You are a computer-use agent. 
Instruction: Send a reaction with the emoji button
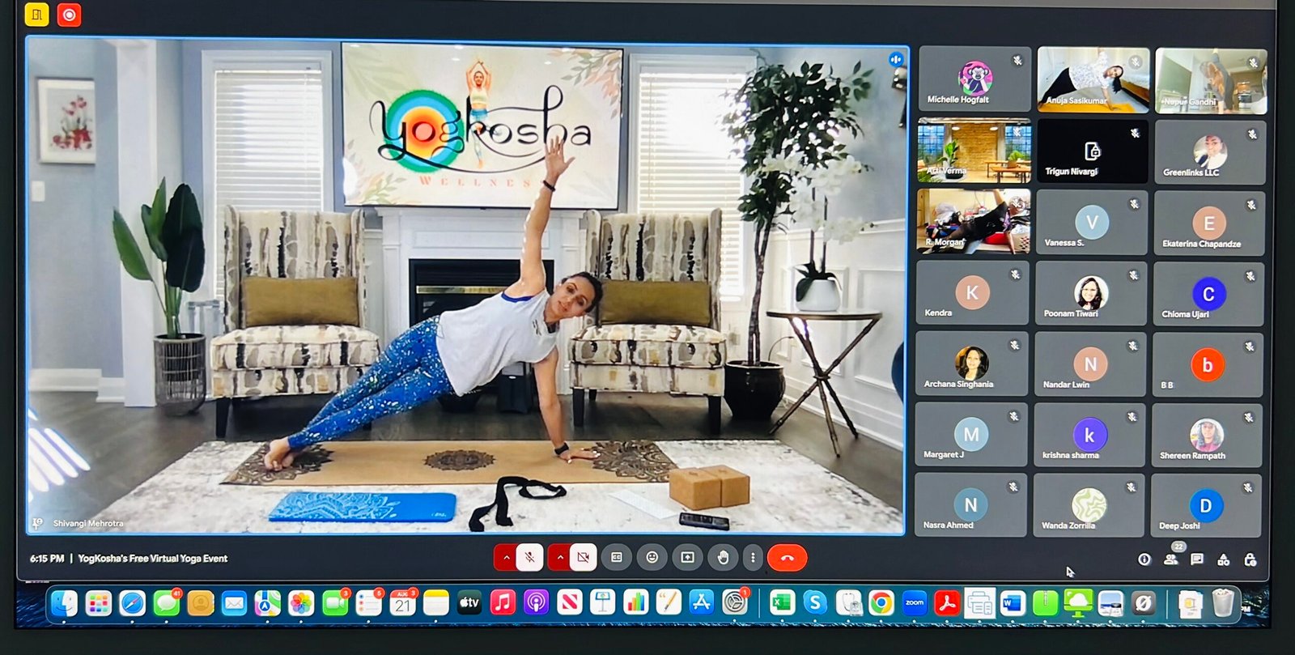652,557
